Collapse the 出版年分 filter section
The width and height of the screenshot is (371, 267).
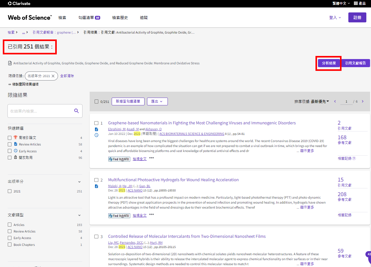[x=79, y=182]
